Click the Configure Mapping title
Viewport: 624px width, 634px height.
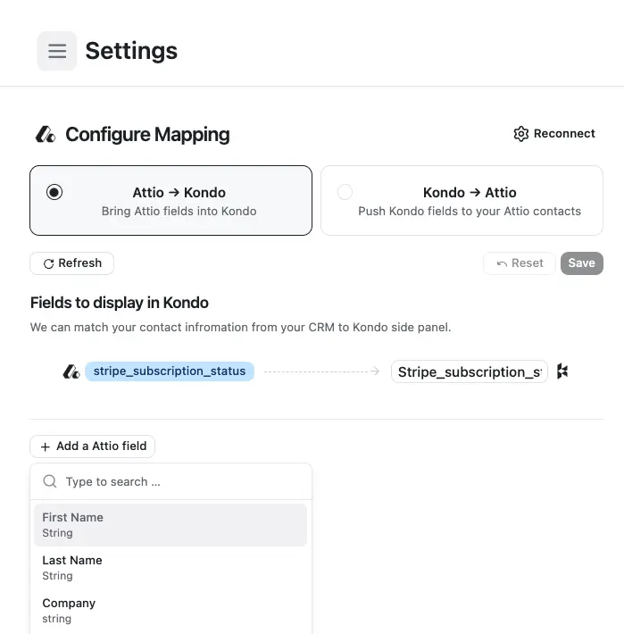[x=147, y=134]
